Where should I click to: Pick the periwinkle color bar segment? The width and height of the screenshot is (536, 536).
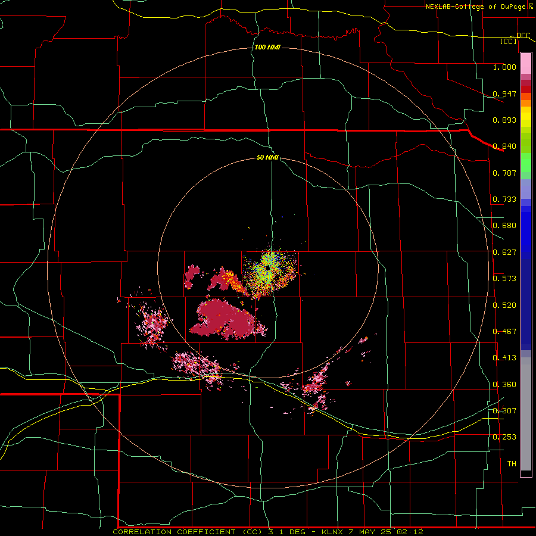click(526, 189)
